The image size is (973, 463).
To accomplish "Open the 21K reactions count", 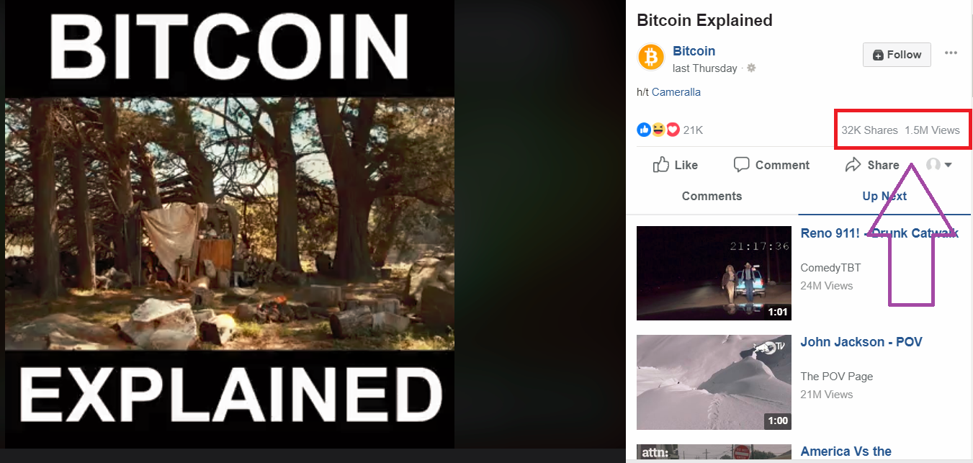I will tap(693, 130).
